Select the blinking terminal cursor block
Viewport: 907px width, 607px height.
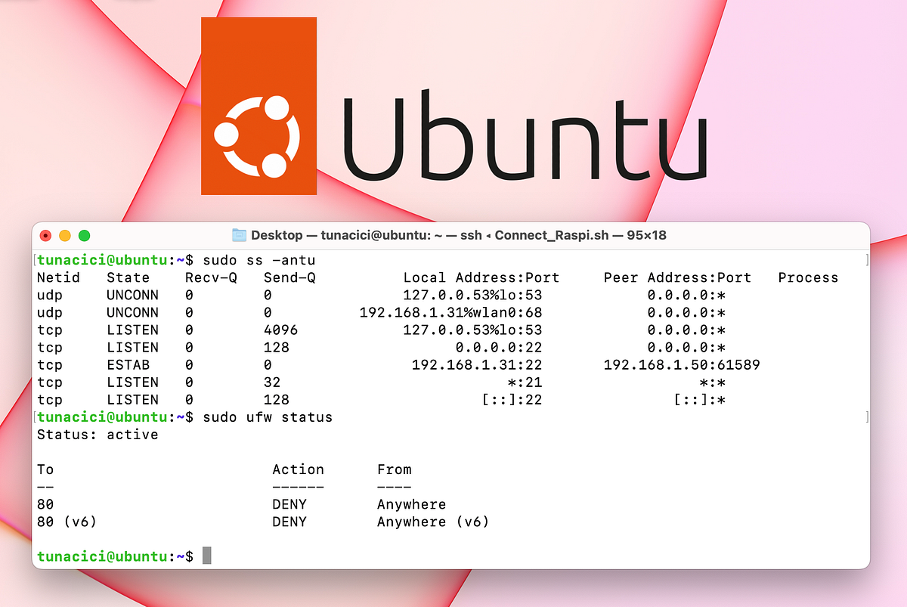pos(208,556)
